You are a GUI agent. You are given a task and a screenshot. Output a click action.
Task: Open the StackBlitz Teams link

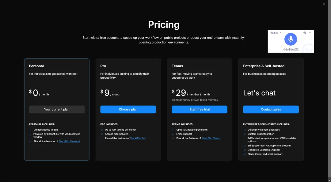click(211, 138)
